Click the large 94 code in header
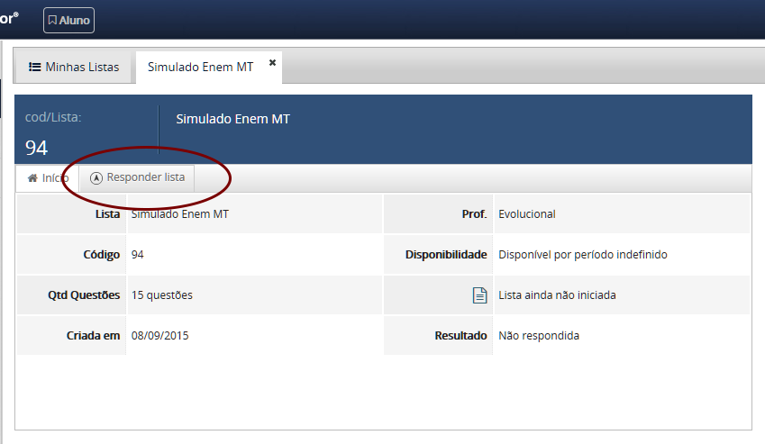The height and width of the screenshot is (444, 765). (36, 148)
